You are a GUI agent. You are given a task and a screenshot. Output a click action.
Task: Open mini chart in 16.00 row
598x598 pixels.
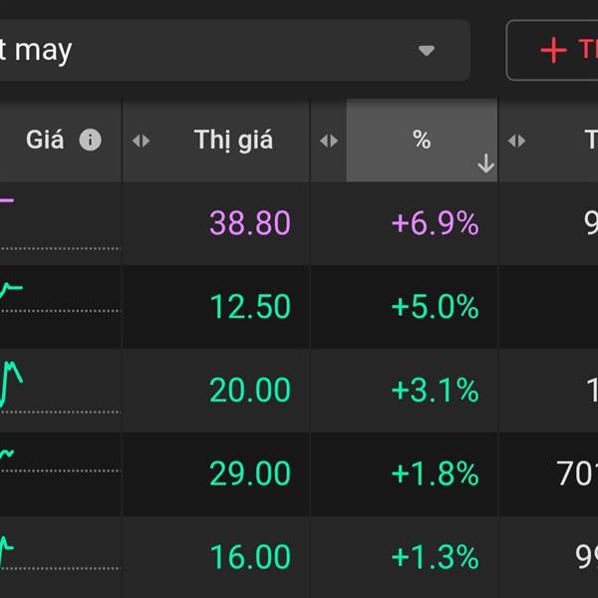pyautogui.click(x=8, y=550)
